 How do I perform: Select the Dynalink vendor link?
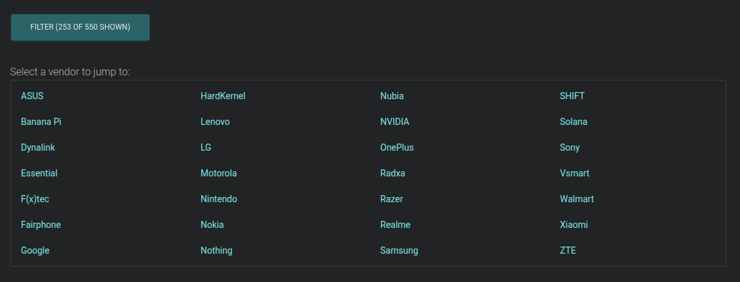(38, 147)
